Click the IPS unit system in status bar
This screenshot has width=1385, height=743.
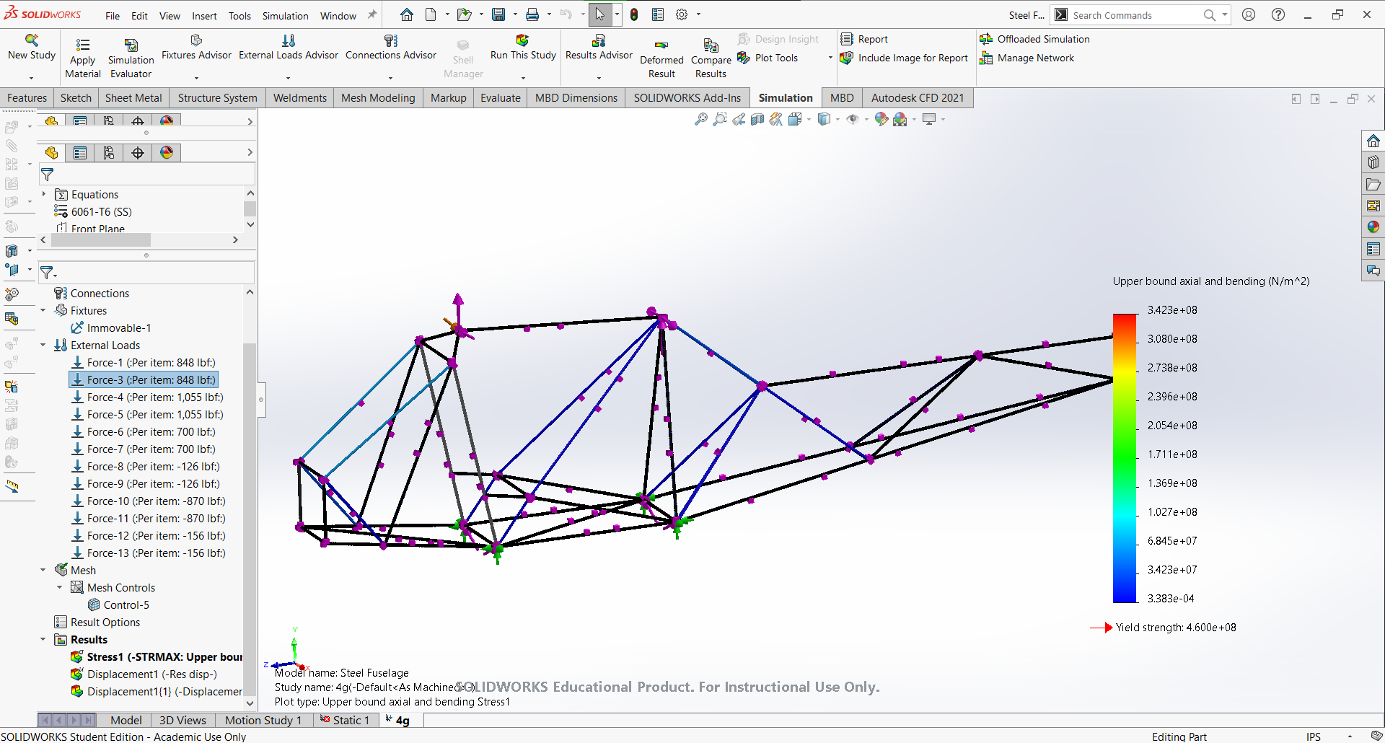(x=1313, y=737)
